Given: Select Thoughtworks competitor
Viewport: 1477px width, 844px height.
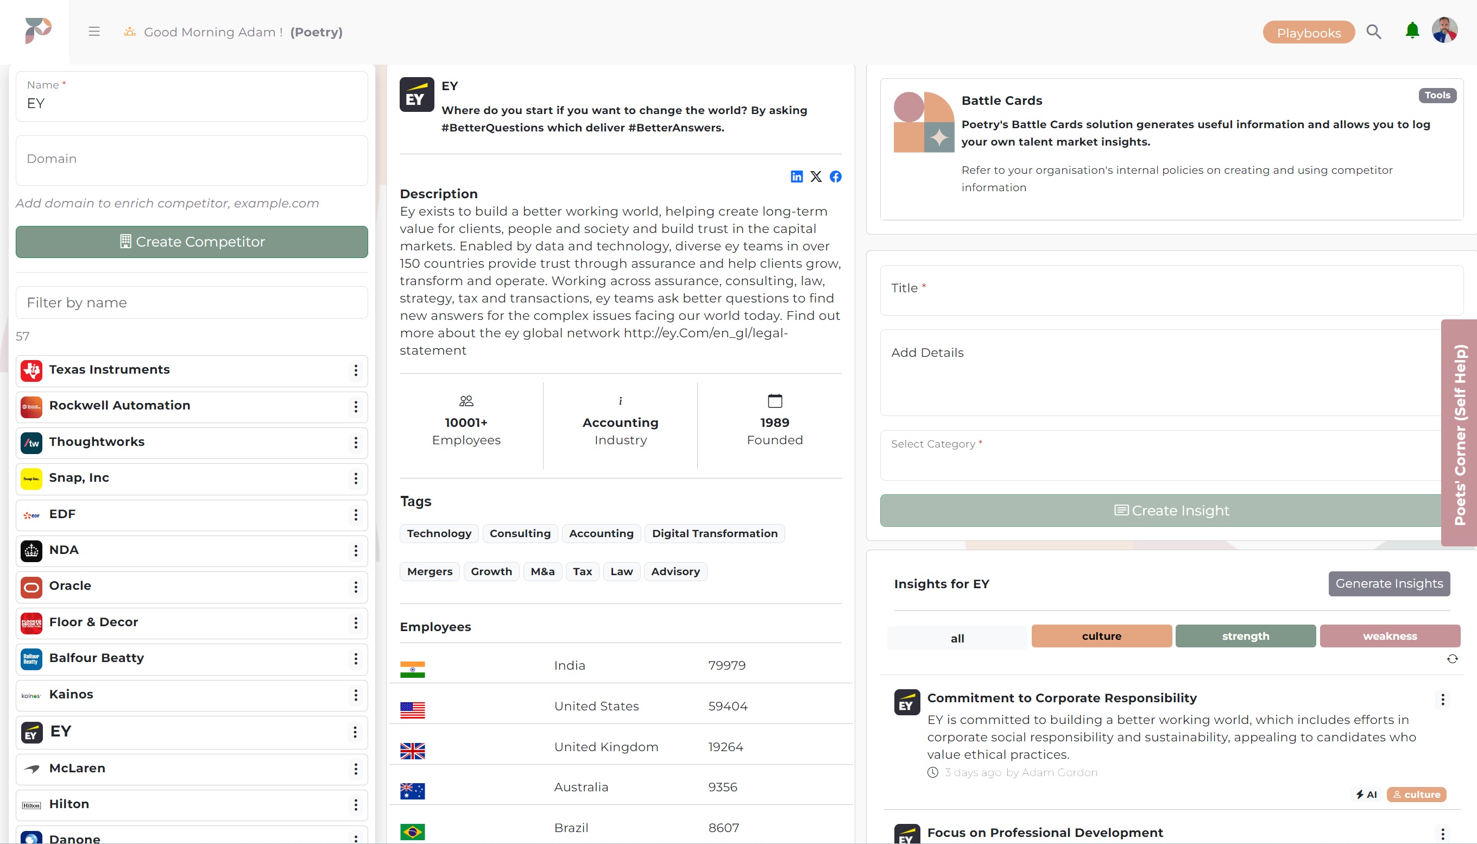Looking at the screenshot, I should tap(192, 443).
